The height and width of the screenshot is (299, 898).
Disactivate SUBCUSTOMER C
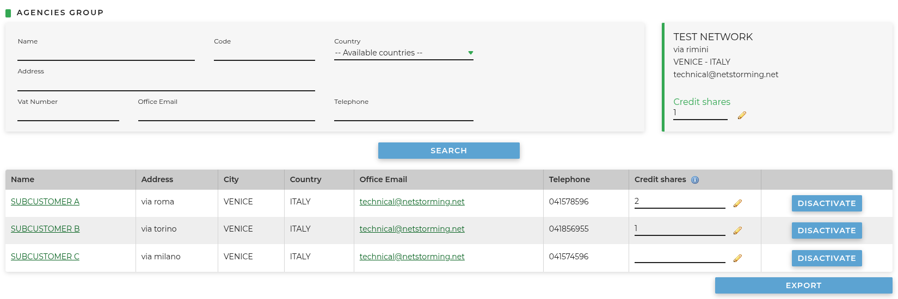click(827, 258)
